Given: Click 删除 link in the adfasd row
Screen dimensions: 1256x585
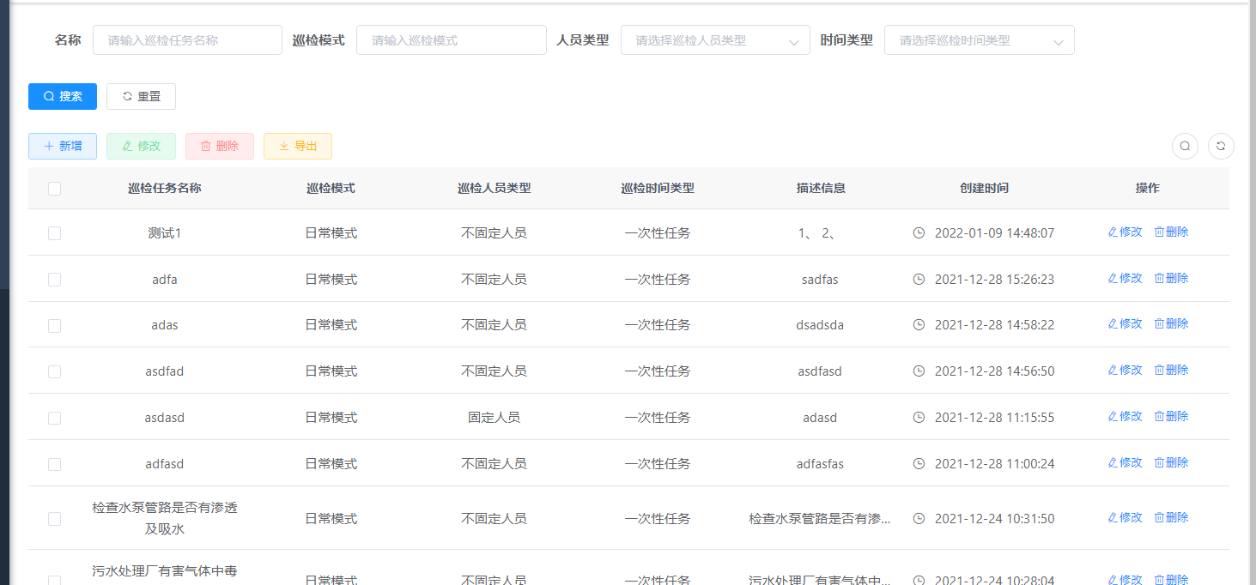Looking at the screenshot, I should (x=1171, y=462).
